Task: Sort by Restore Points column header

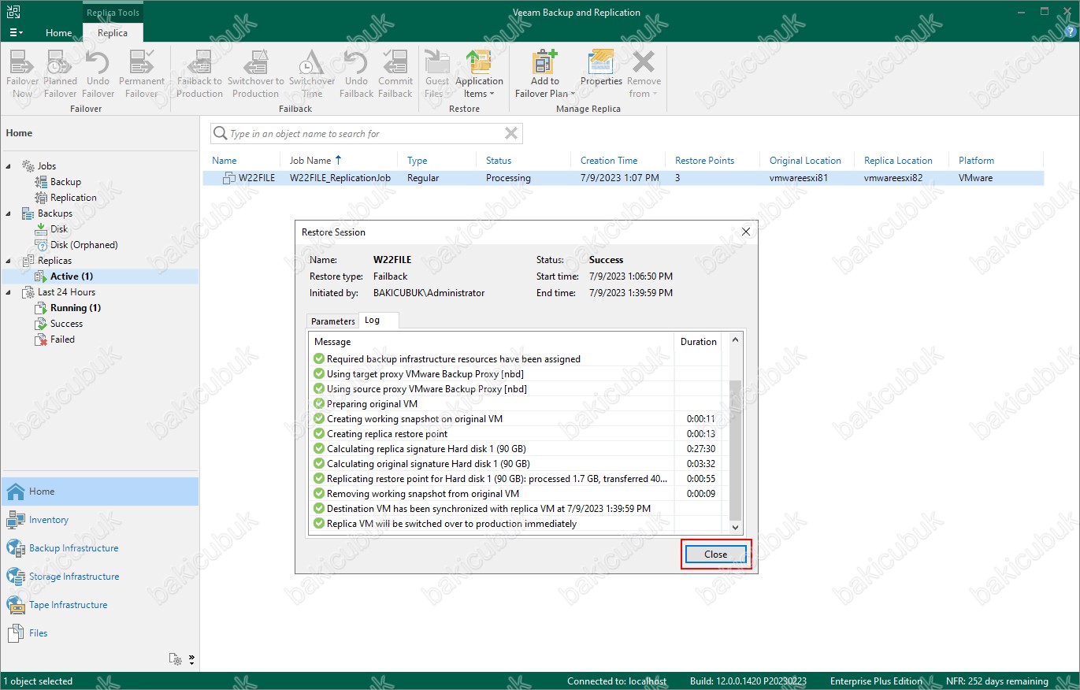Action: [704, 161]
